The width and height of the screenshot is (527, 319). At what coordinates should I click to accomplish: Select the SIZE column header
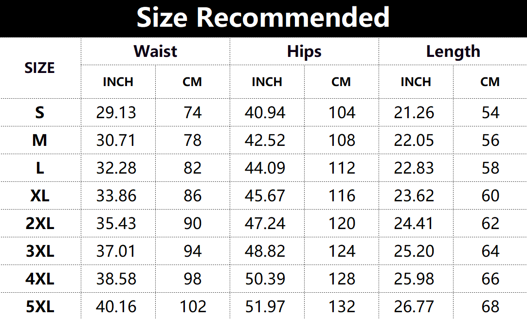coord(39,68)
